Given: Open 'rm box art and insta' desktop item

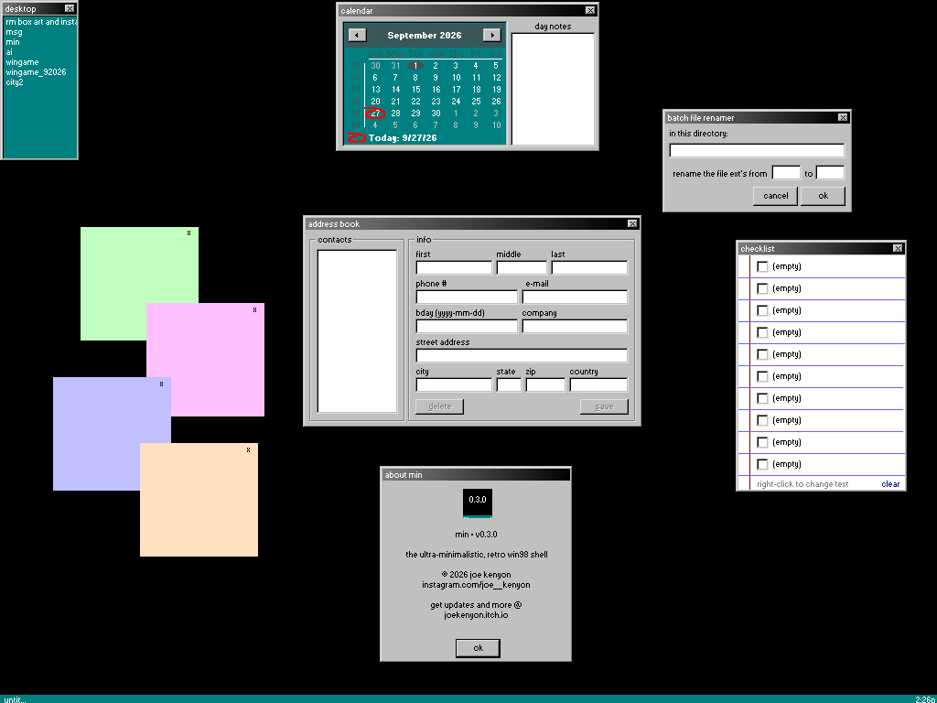Looking at the screenshot, I should pyautogui.click(x=40, y=22).
